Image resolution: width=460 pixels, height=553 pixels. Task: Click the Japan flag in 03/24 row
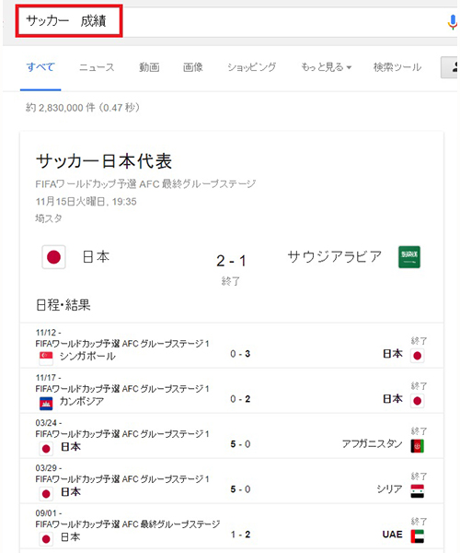click(x=46, y=449)
